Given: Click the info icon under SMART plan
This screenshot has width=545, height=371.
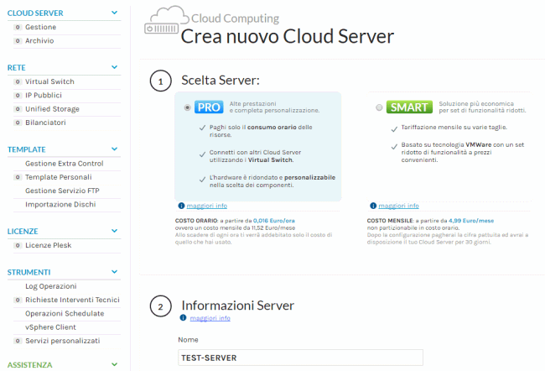Looking at the screenshot, I should click(372, 206).
